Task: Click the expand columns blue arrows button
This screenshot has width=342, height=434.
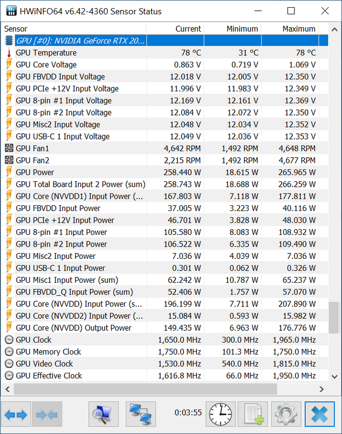Action: point(16,415)
